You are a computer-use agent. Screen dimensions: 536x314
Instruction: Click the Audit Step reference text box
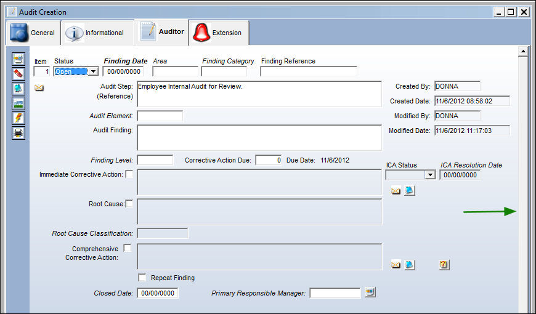[259, 94]
